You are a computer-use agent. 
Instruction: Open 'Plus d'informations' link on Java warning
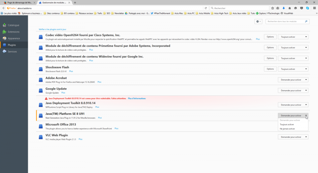(x=137, y=99)
